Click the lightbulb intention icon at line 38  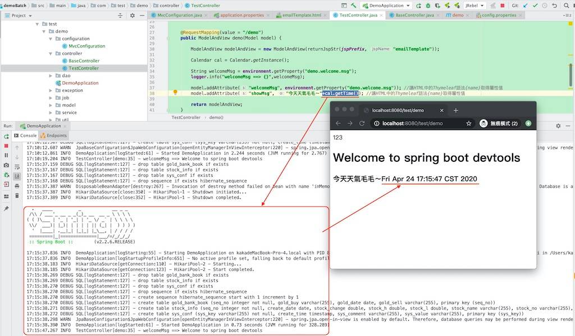[x=175, y=92]
